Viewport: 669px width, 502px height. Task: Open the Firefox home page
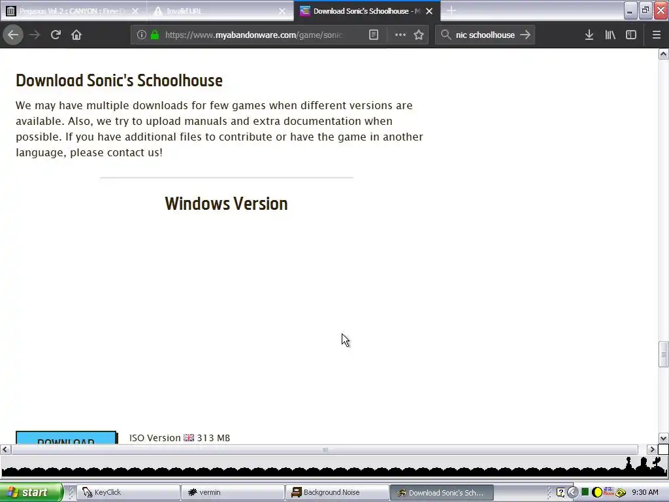point(76,35)
